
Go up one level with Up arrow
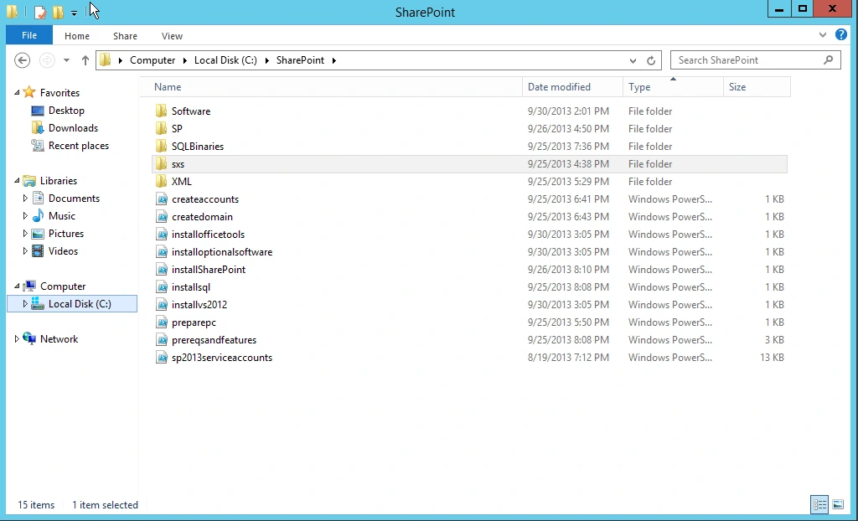(x=85, y=60)
